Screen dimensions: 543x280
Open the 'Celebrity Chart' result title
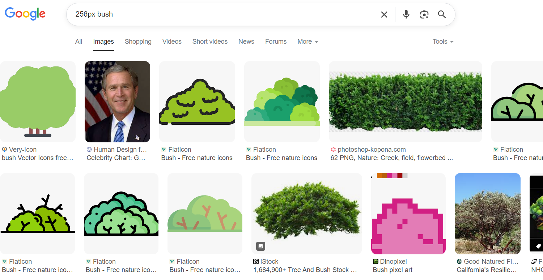point(116,158)
